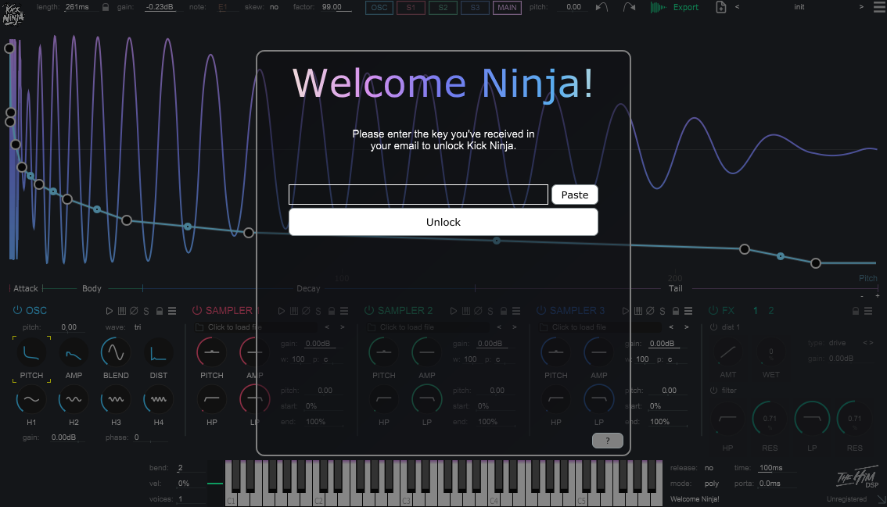The height and width of the screenshot is (507, 887).
Task: Next sample arrow in SAMPLER 2
Action: 514,327
